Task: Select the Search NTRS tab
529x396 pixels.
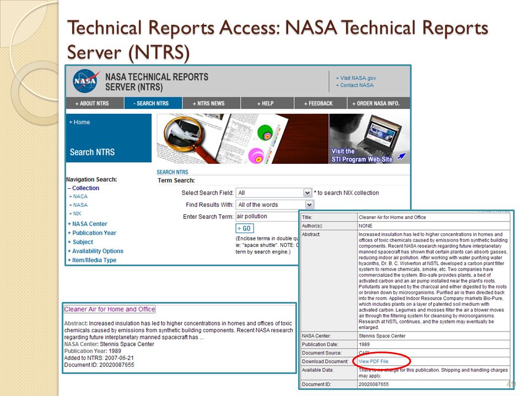Action: point(153,103)
